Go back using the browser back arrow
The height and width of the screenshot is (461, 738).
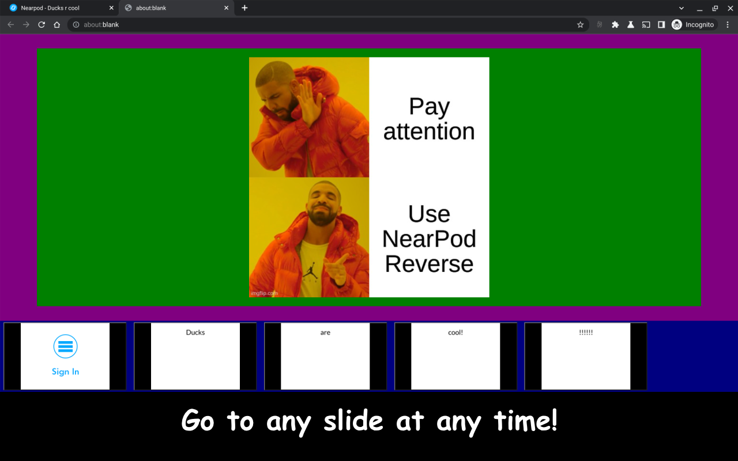[10, 25]
